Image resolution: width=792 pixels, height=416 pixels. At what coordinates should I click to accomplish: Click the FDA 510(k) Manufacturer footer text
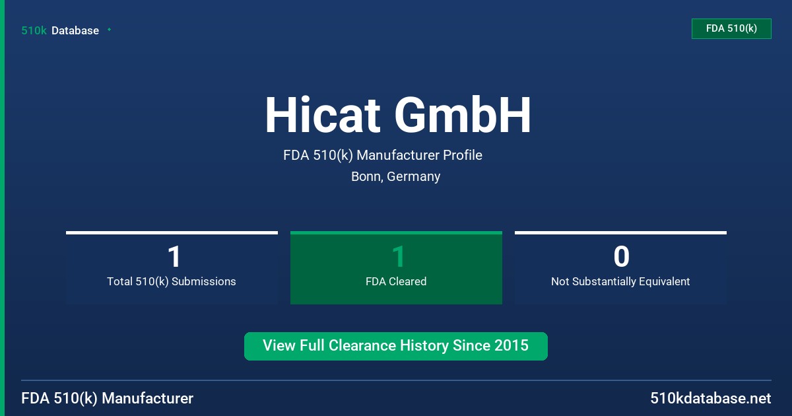108,399
